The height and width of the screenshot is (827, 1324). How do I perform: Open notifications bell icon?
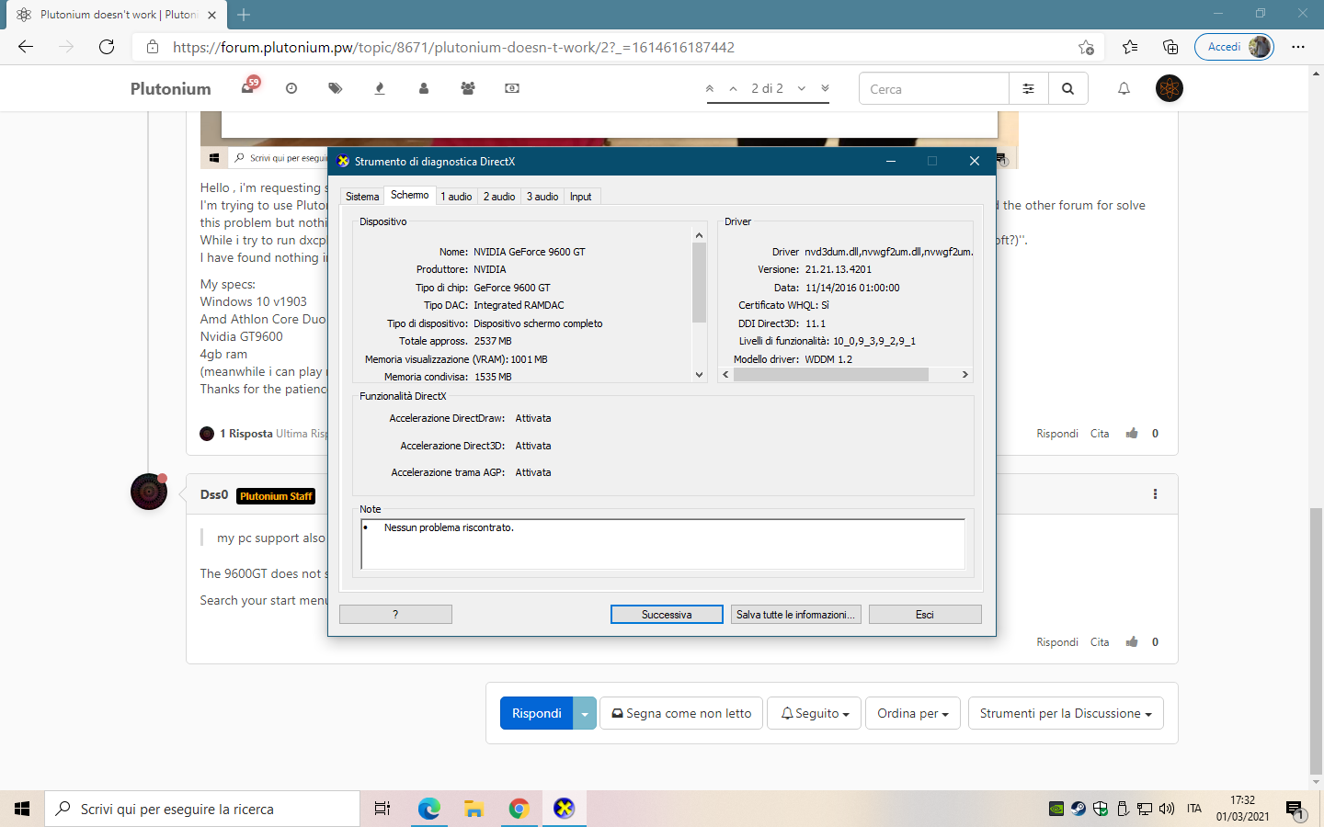tap(1124, 89)
